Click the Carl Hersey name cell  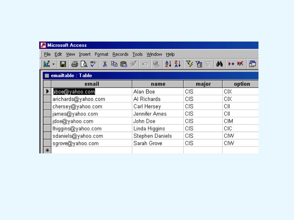tap(158, 106)
